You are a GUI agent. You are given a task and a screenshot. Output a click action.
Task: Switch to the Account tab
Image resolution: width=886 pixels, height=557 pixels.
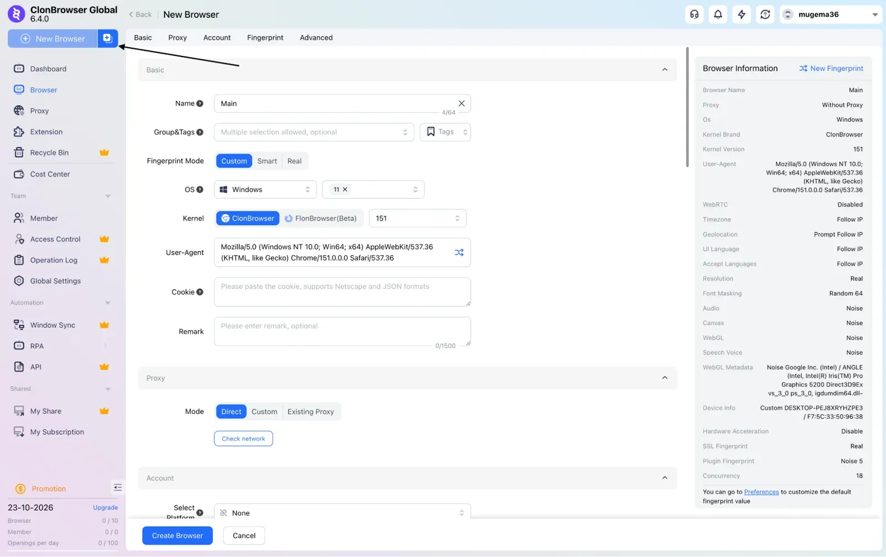point(217,38)
